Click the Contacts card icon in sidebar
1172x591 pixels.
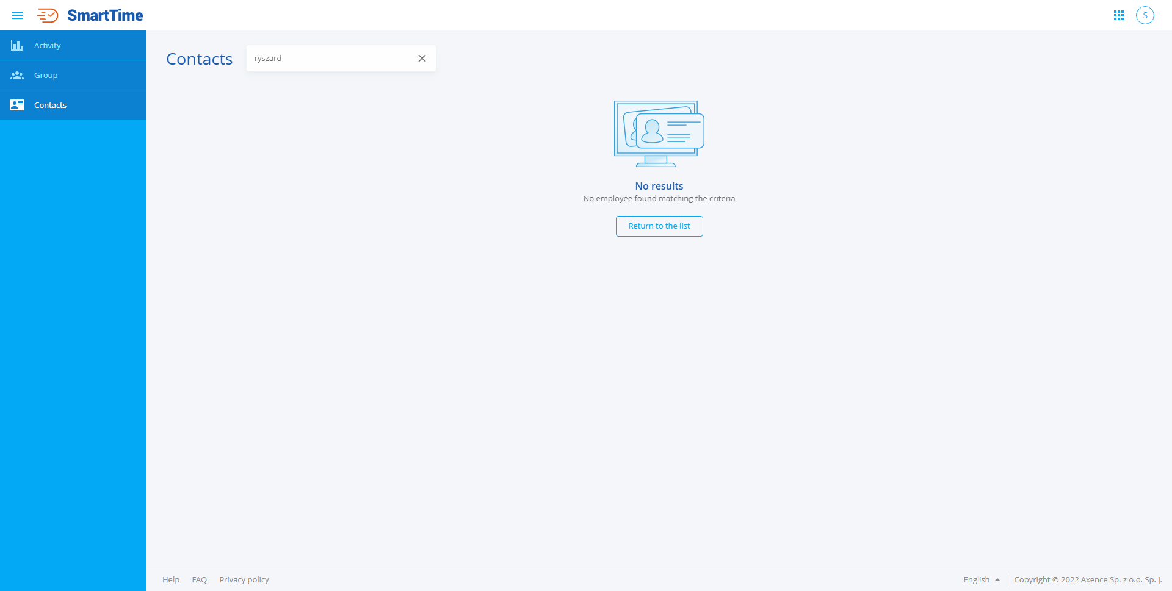point(17,106)
